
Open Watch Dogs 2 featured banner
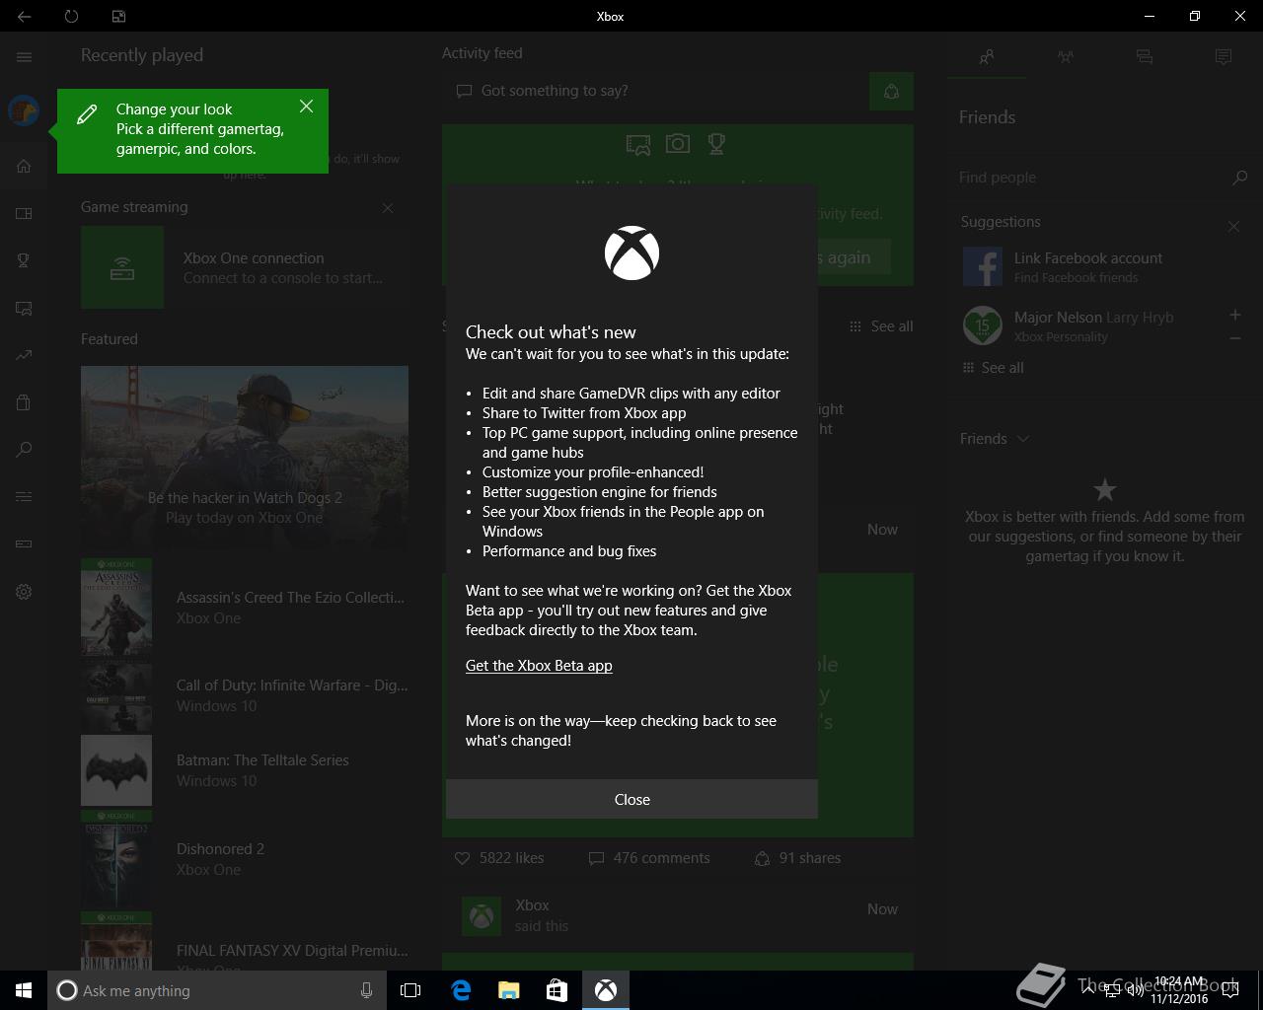coord(245,458)
